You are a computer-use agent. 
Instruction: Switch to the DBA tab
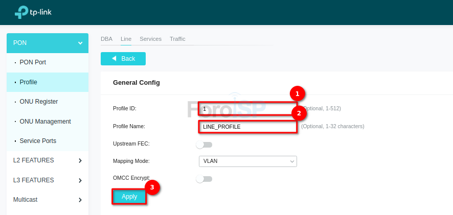(106, 39)
